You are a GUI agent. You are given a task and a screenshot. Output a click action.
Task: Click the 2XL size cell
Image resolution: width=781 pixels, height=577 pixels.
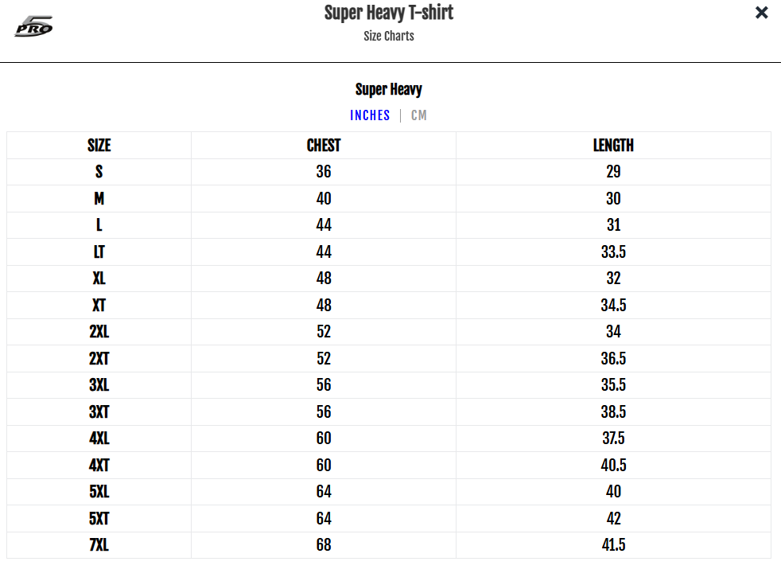coord(99,331)
